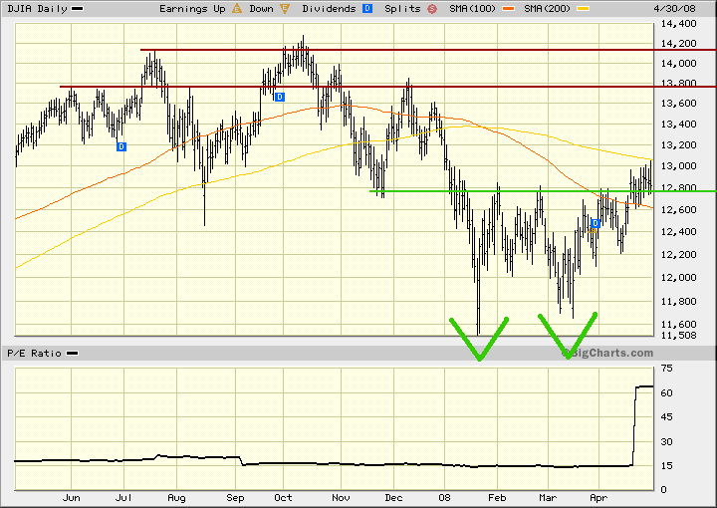717x508 pixels.
Task: Select the orange SMA(100) legend swatch
Action: pyautogui.click(x=508, y=8)
